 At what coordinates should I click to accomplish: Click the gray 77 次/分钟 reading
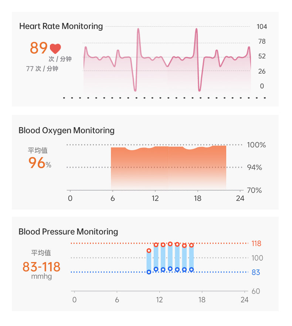point(42,69)
